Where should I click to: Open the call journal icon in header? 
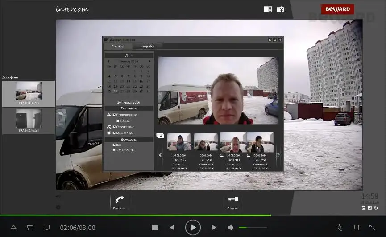click(268, 9)
